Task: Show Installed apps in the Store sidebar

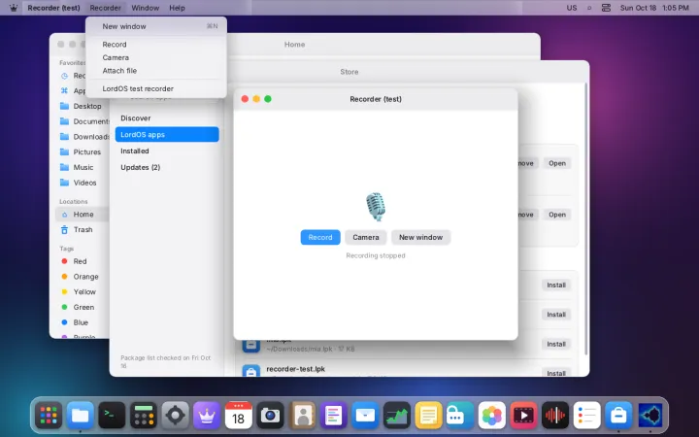Action: click(x=167, y=151)
